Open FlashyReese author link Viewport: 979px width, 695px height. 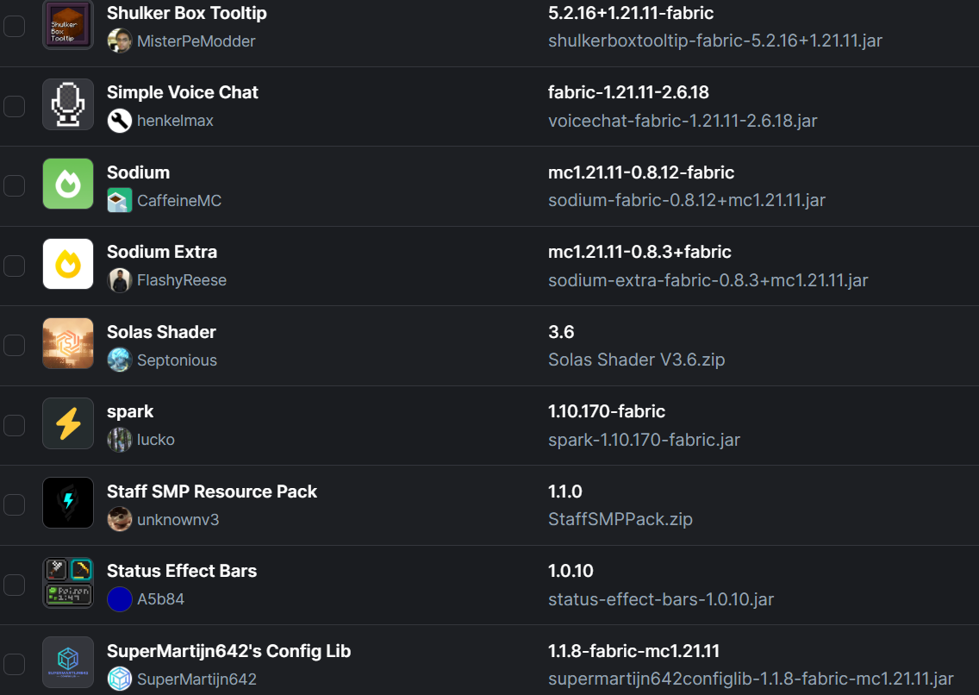pyautogui.click(x=182, y=280)
